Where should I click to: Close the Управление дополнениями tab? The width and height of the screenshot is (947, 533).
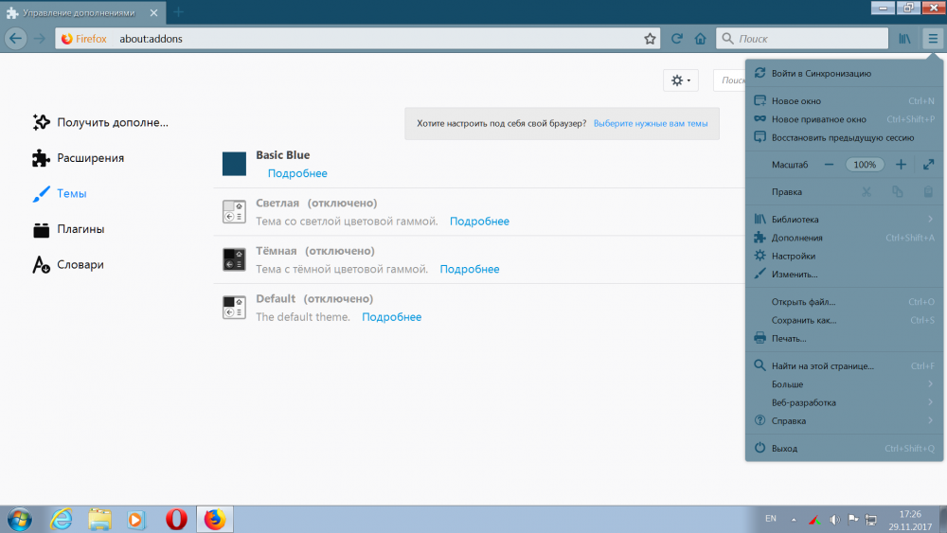click(x=154, y=12)
